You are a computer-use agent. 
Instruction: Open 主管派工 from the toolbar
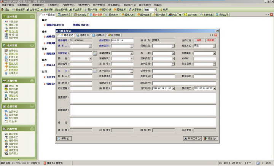33,10
